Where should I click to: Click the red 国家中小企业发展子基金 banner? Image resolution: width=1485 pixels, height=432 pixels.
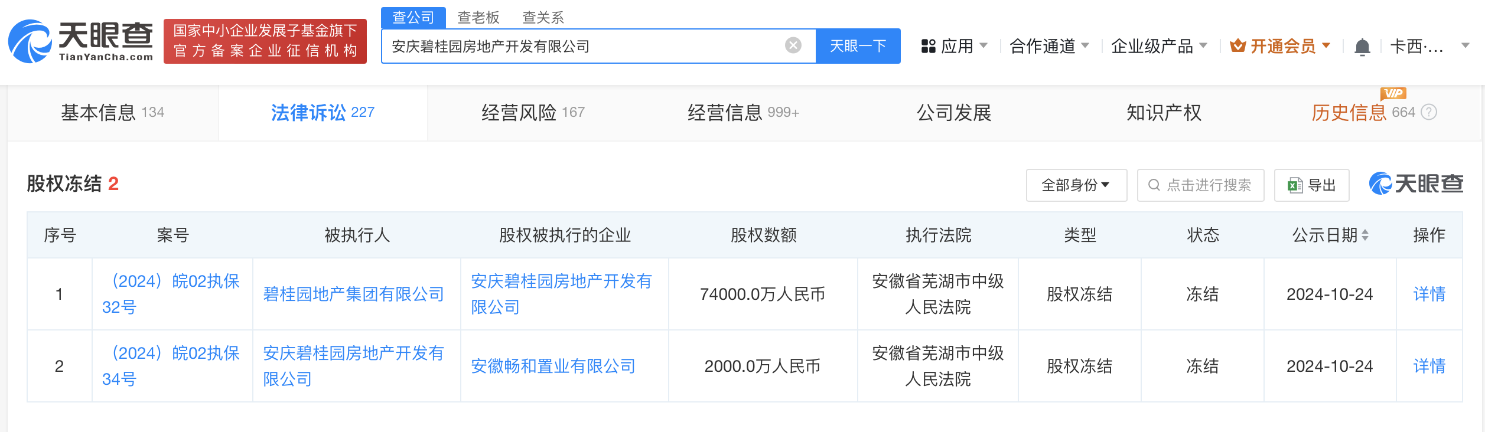point(265,41)
